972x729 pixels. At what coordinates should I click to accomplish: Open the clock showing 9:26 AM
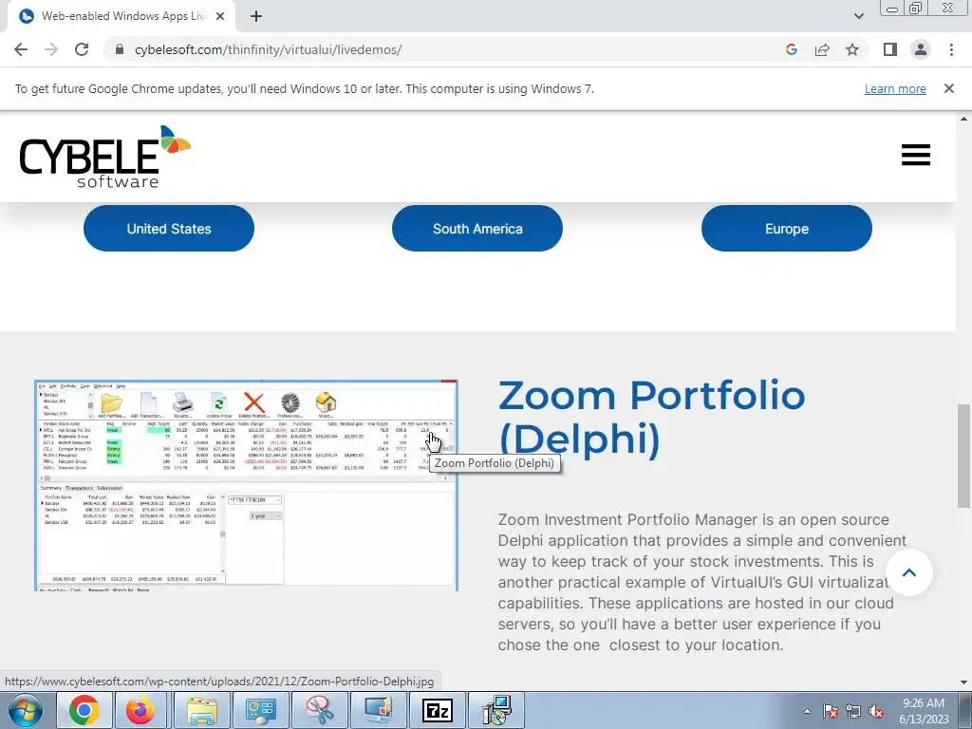point(924,711)
